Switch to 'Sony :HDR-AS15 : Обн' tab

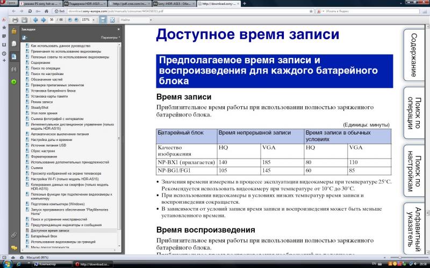pos(173,4)
